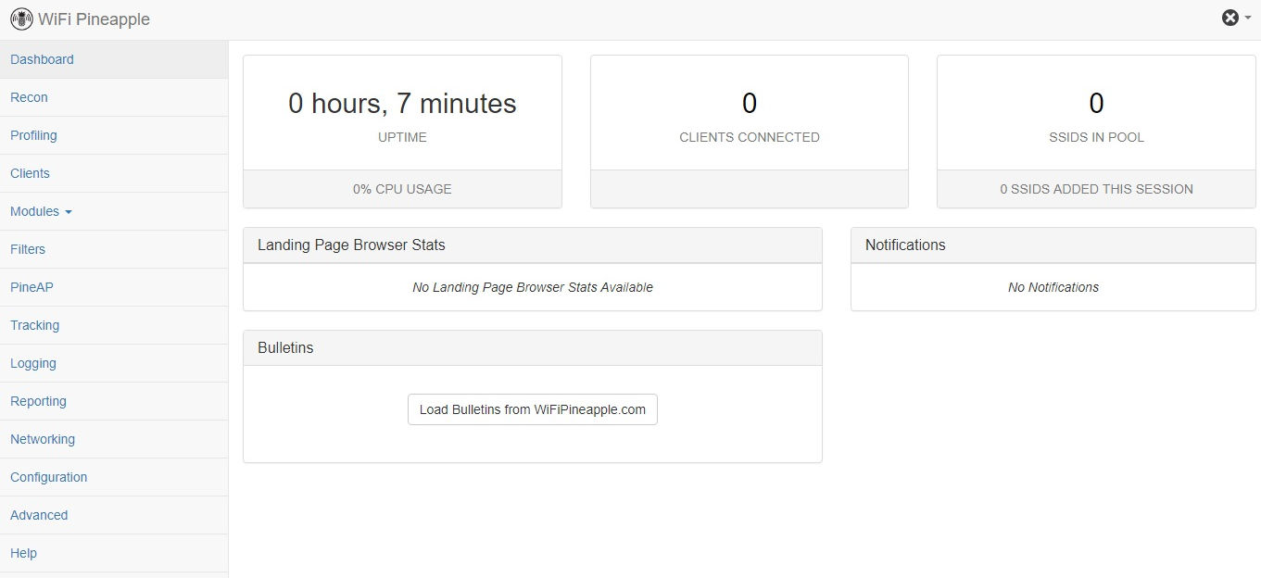The height and width of the screenshot is (578, 1261).
Task: Open the Recon section
Action: click(x=114, y=97)
